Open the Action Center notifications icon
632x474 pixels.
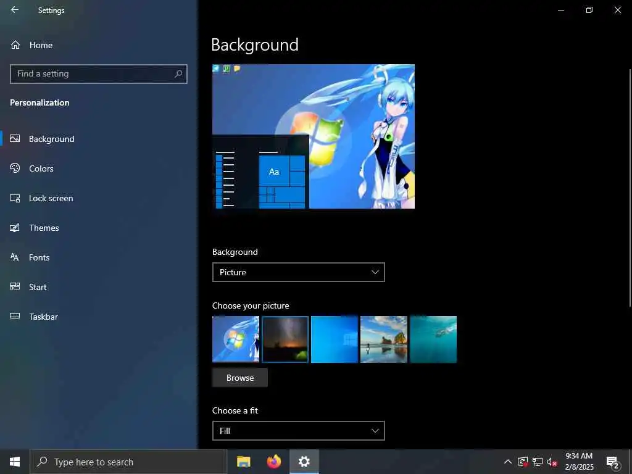tap(612, 462)
